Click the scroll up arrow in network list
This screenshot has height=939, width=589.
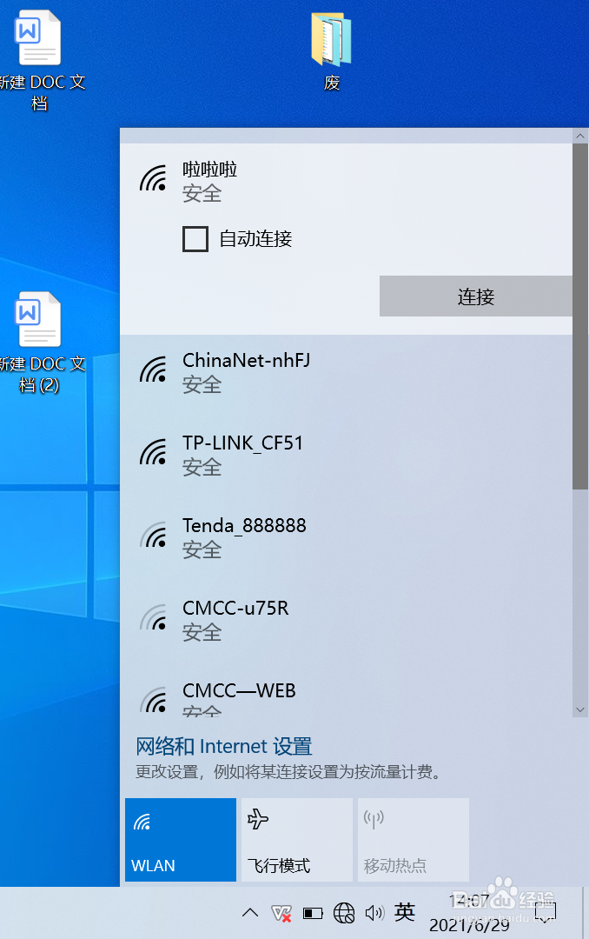click(580, 136)
